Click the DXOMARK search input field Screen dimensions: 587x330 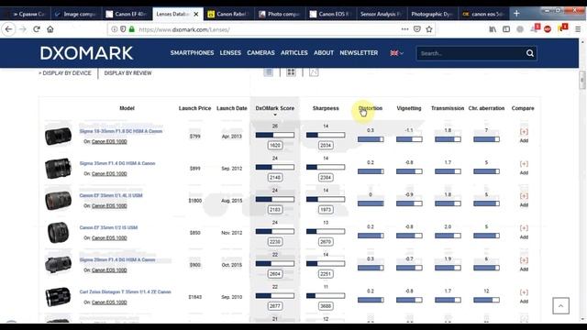[471, 53]
